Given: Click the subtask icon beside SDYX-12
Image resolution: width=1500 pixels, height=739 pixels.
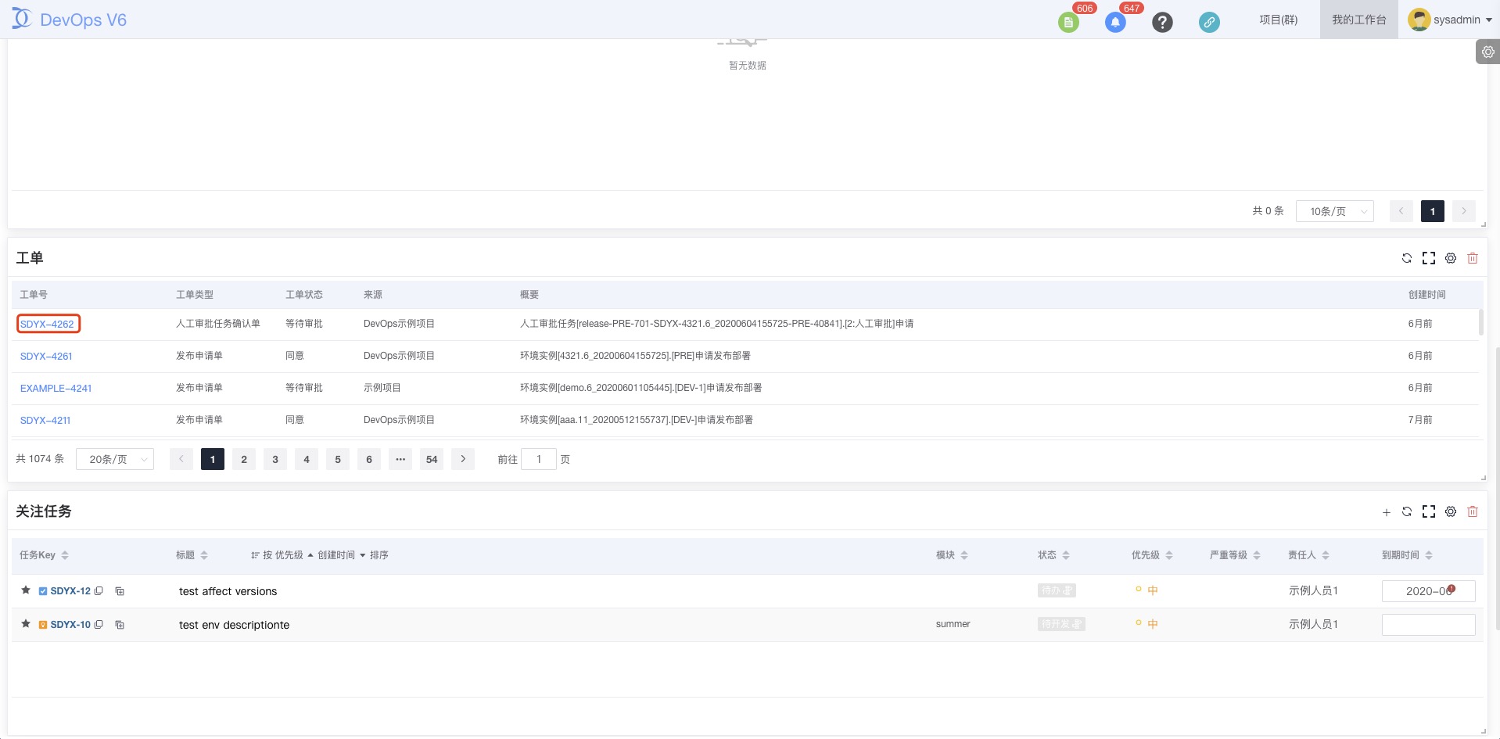Looking at the screenshot, I should (x=120, y=591).
